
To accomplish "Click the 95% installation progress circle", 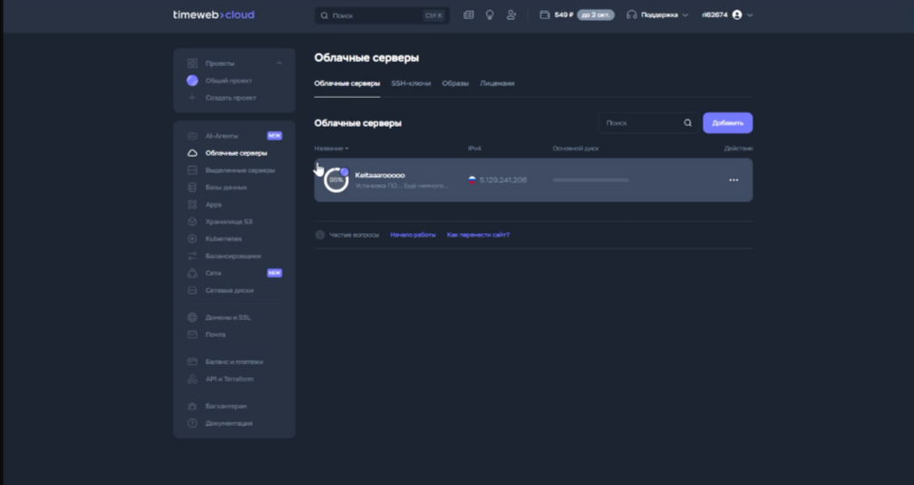I will (335, 180).
